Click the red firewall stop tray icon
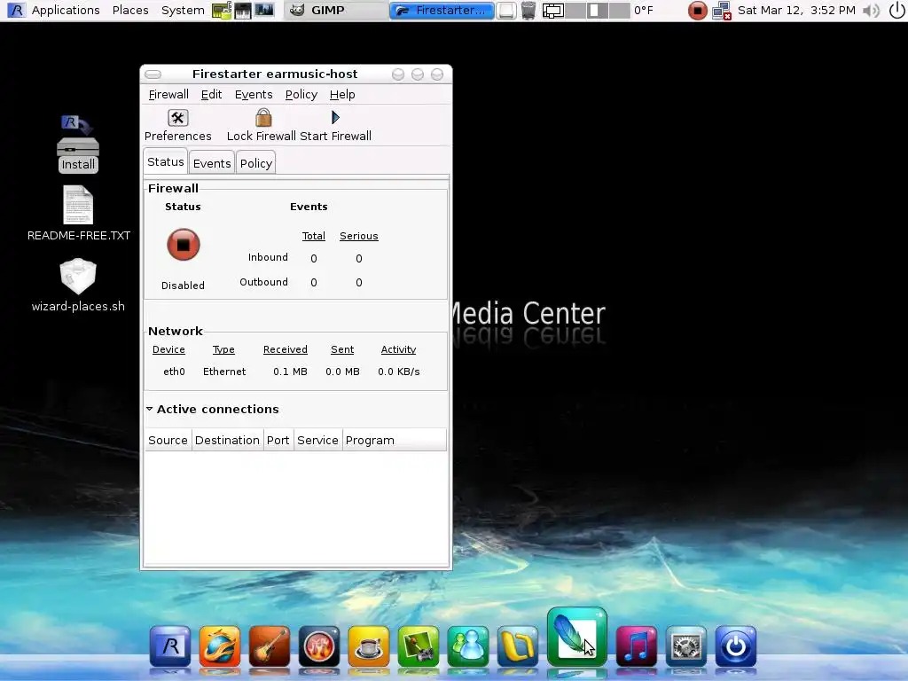This screenshot has width=908, height=681. click(x=697, y=11)
